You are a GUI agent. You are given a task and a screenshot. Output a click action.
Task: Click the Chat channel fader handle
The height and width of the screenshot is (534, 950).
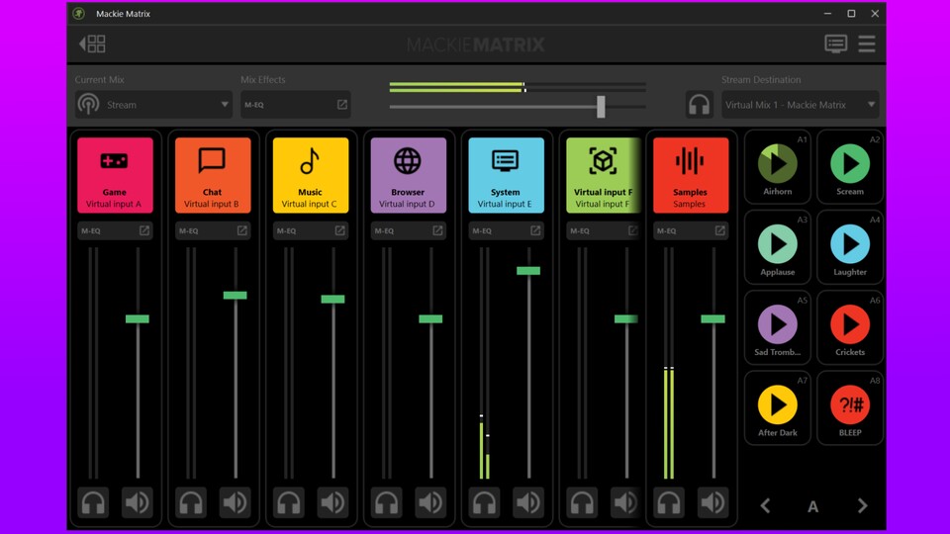235,295
